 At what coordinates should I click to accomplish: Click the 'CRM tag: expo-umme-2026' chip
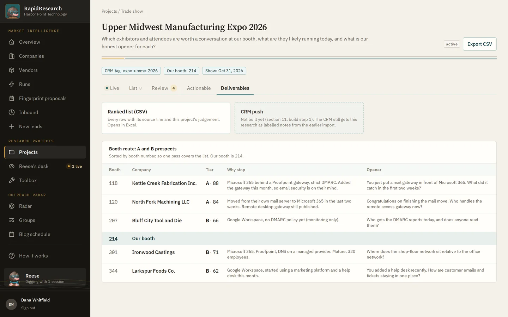[x=131, y=71]
